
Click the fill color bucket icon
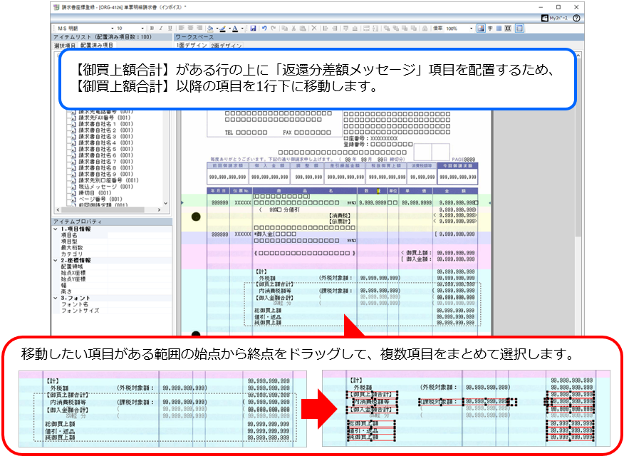(x=210, y=28)
